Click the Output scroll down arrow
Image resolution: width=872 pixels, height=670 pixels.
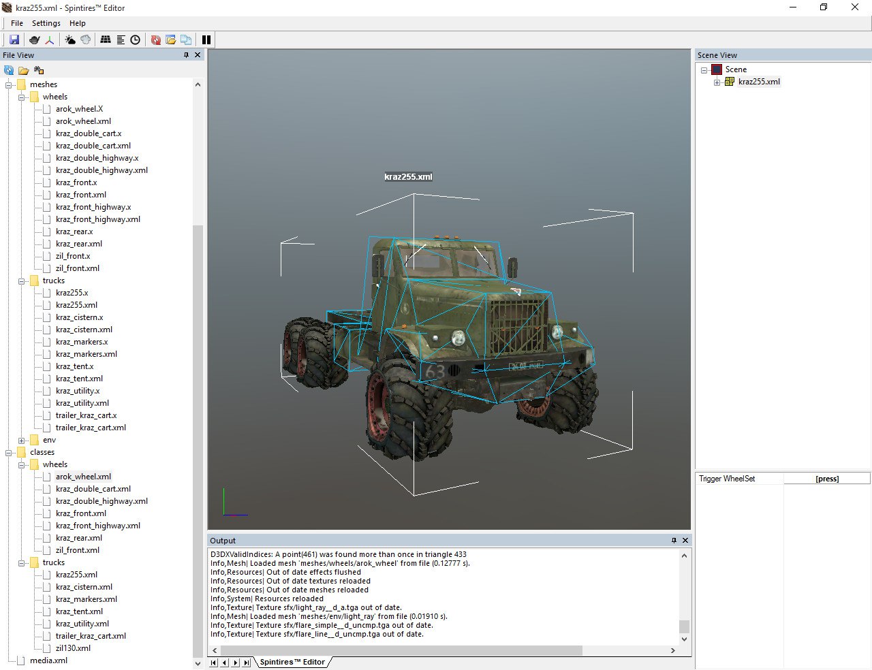point(685,639)
